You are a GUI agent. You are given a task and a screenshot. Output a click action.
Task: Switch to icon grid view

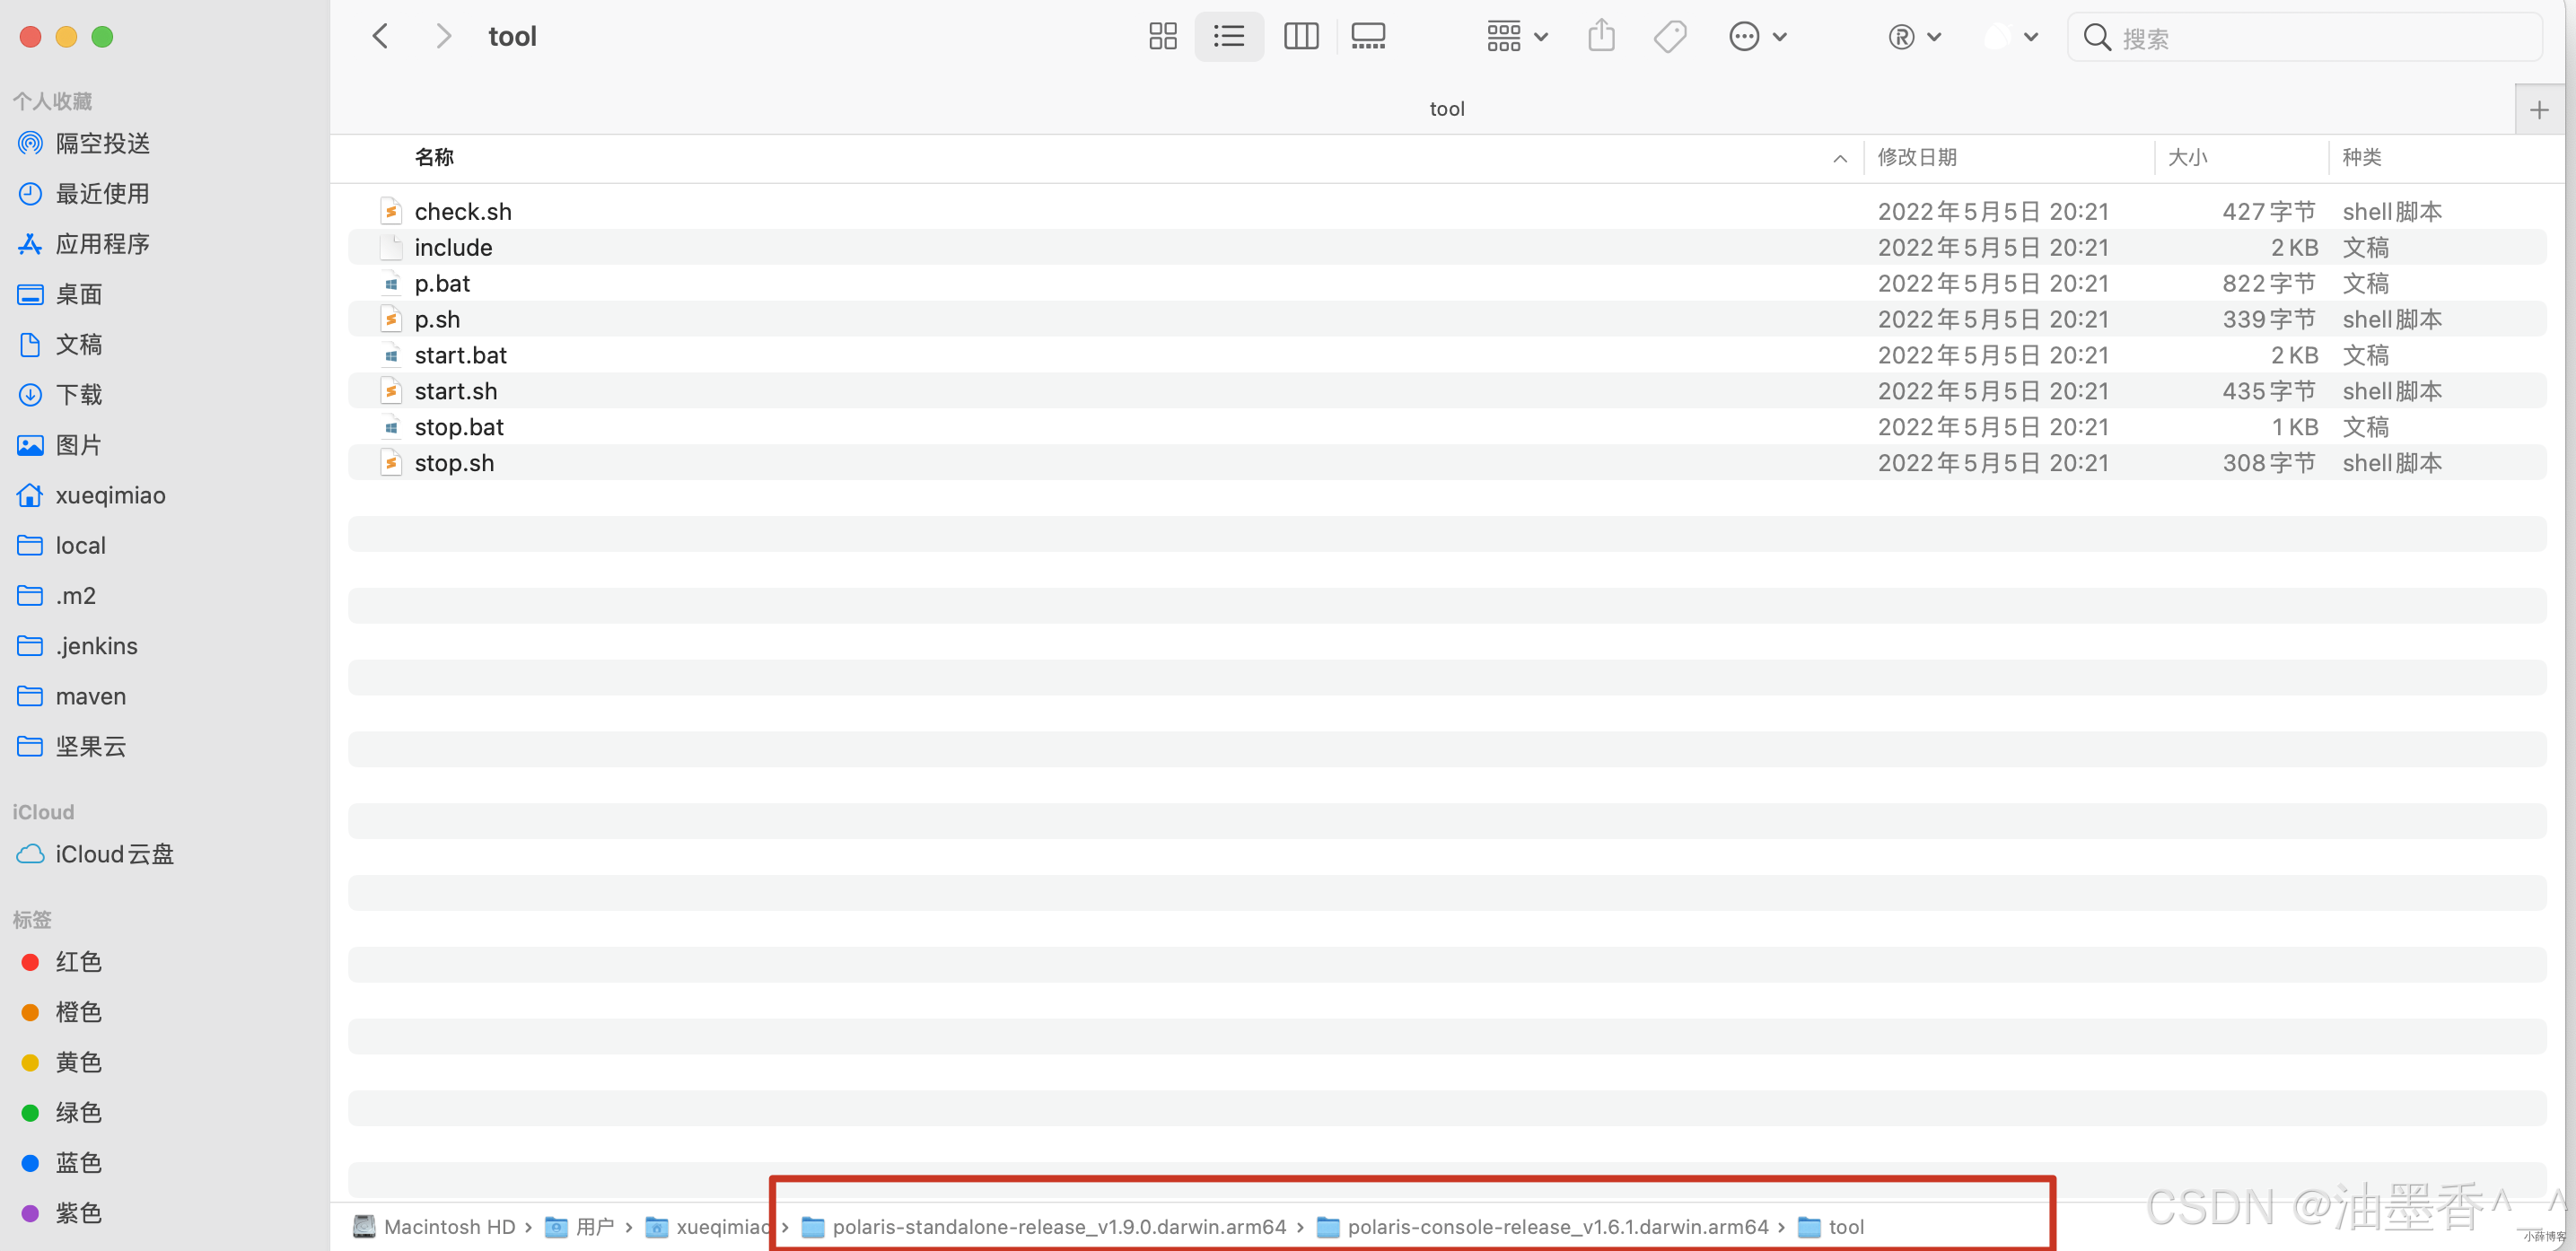1162,37
